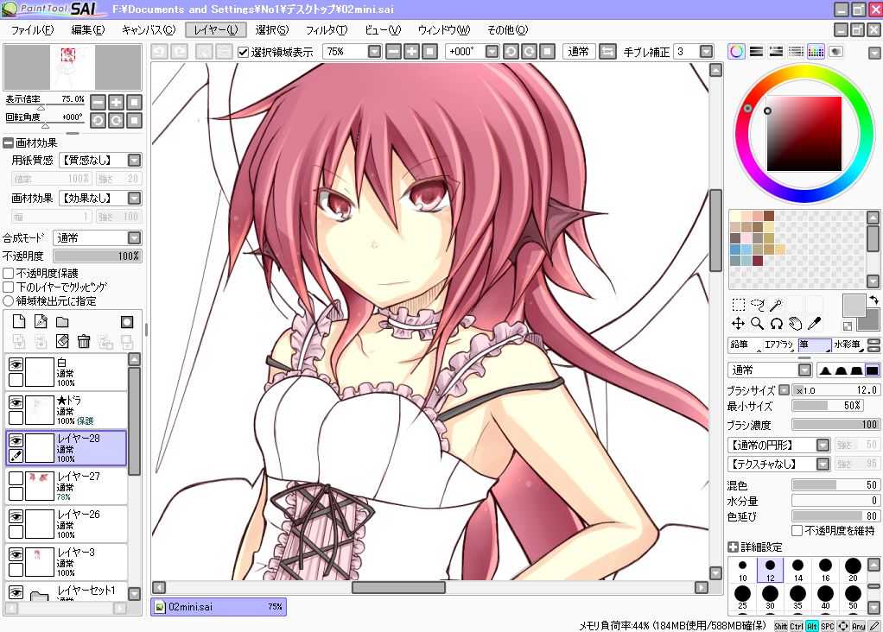Toggle the swatches palette panel

tap(816, 52)
